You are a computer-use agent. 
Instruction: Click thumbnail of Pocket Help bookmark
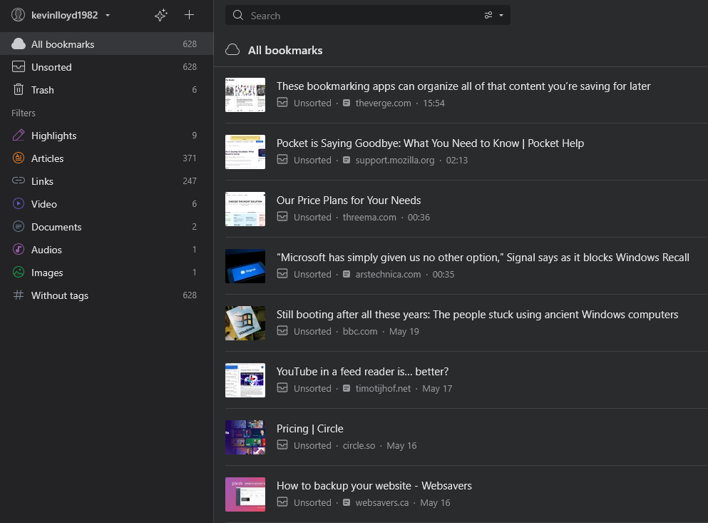245,152
